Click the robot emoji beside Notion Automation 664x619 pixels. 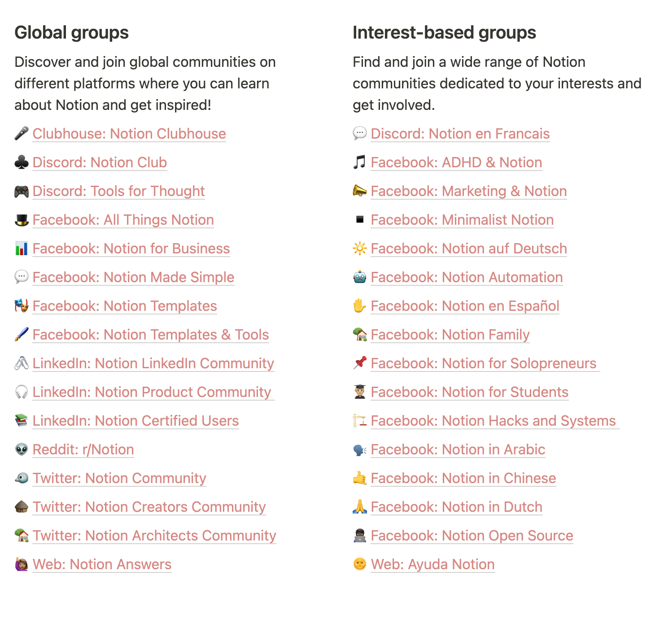tap(359, 278)
